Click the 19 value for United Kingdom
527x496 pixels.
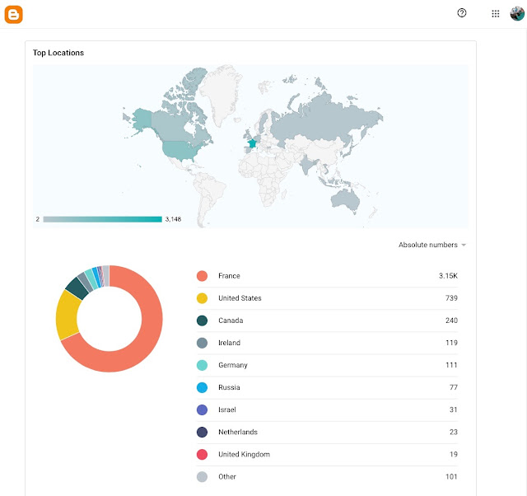click(454, 454)
